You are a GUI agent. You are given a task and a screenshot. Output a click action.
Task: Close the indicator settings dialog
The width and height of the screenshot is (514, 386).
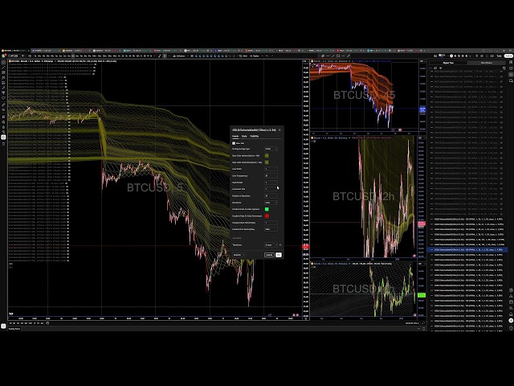point(279,130)
